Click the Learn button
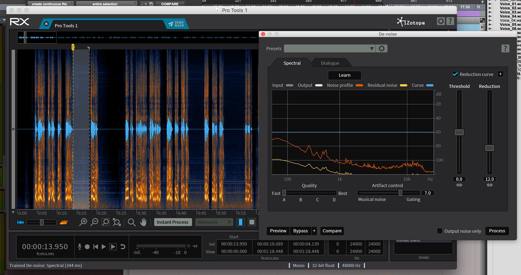 (344, 75)
